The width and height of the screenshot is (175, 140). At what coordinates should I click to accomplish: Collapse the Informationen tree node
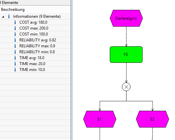3,17
